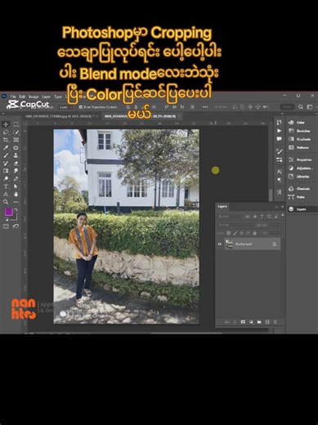This screenshot has width=318, height=425.
Task: Select the Brush tool
Action: (x=6, y=155)
